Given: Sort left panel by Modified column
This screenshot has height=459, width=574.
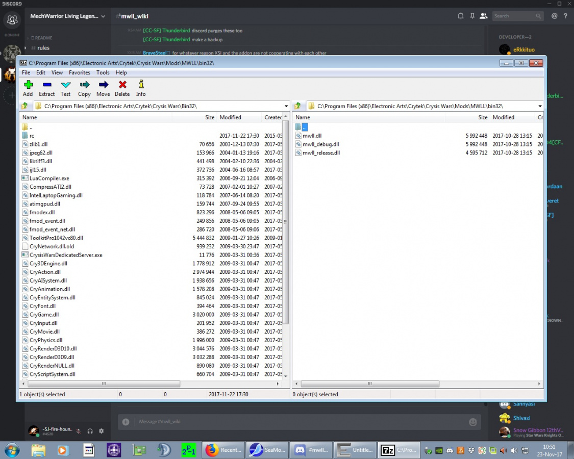Looking at the screenshot, I should pos(230,117).
